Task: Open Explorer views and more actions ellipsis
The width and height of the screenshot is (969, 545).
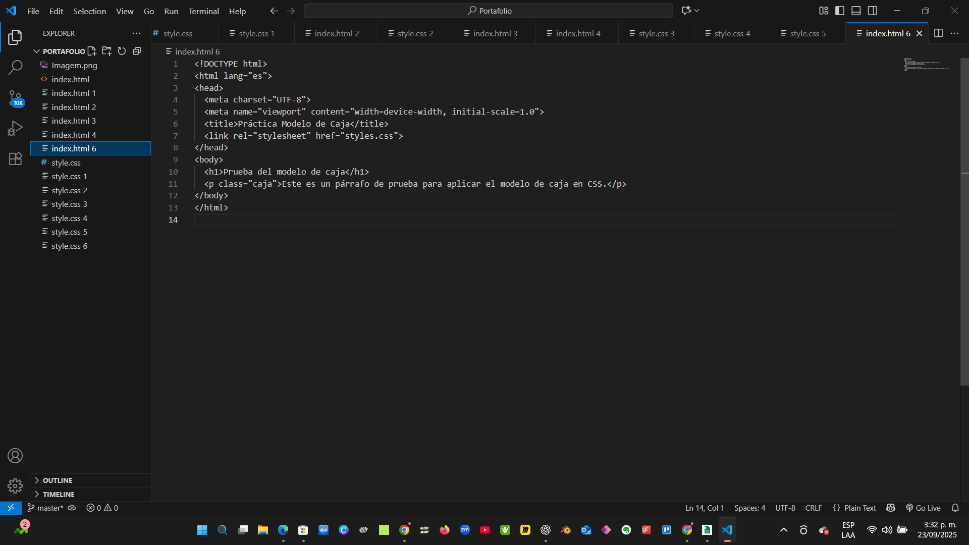Action: (x=136, y=33)
